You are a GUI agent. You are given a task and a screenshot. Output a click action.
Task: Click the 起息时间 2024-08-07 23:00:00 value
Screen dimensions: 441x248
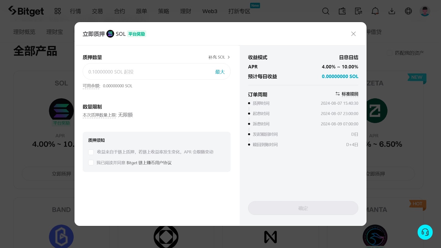pos(340,114)
